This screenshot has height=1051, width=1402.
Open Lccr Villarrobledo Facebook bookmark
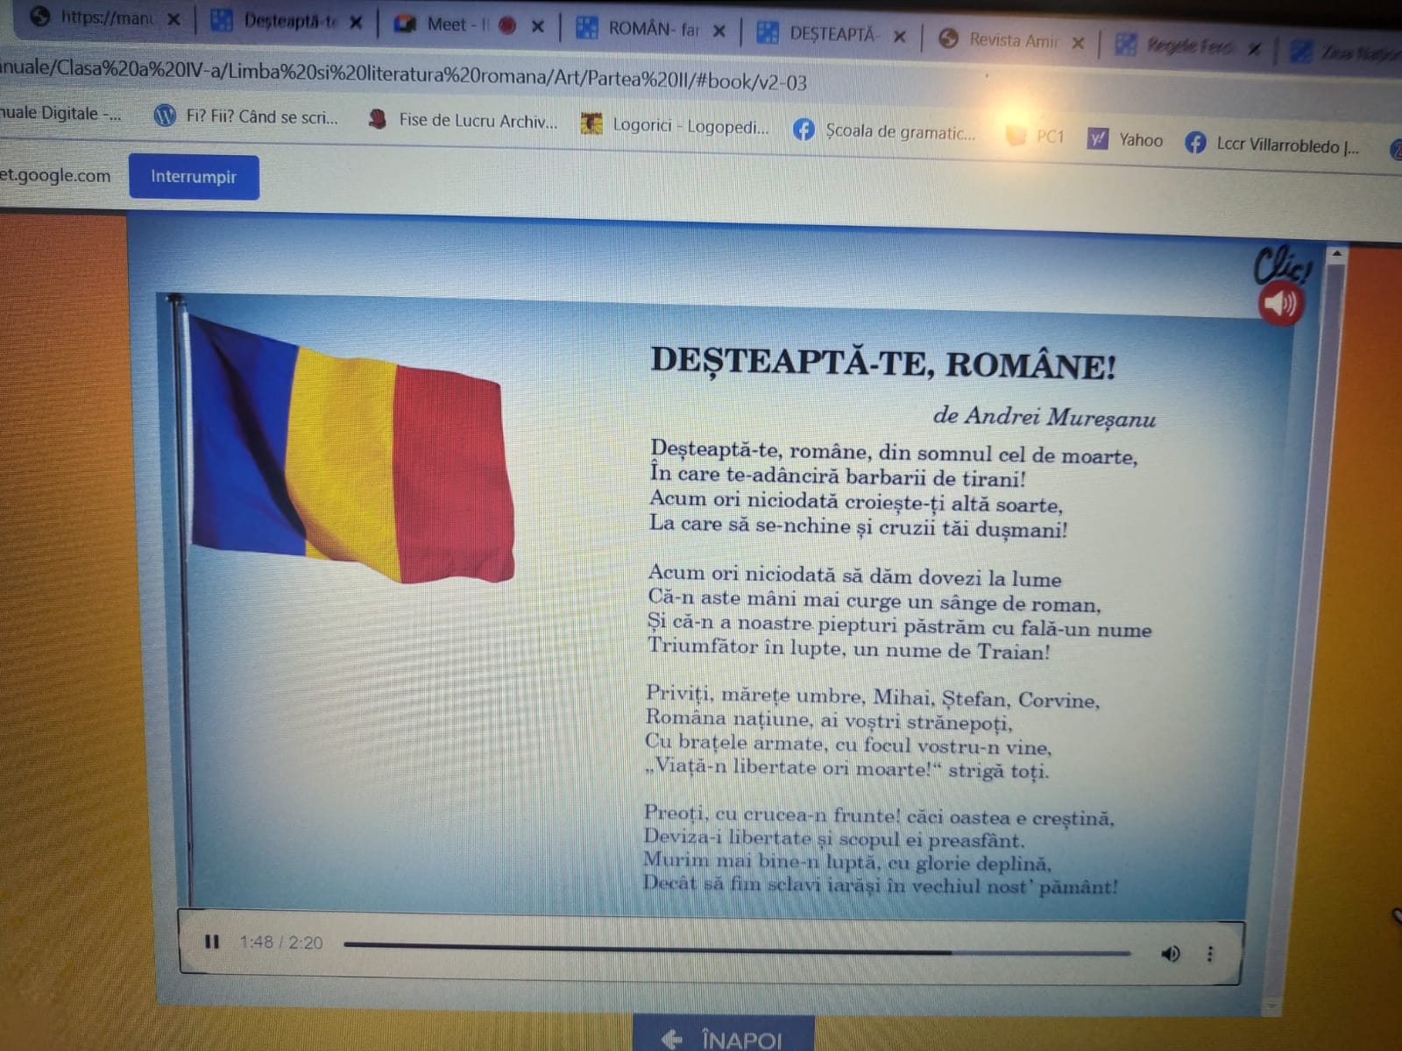1285,145
